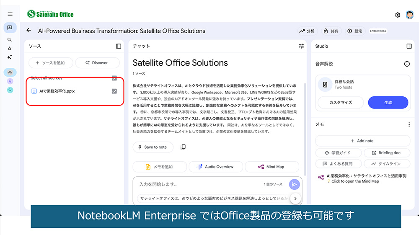This screenshot has height=235, width=419.
Task: Collapse the Sources panel with its panel icon
Action: coord(119,46)
